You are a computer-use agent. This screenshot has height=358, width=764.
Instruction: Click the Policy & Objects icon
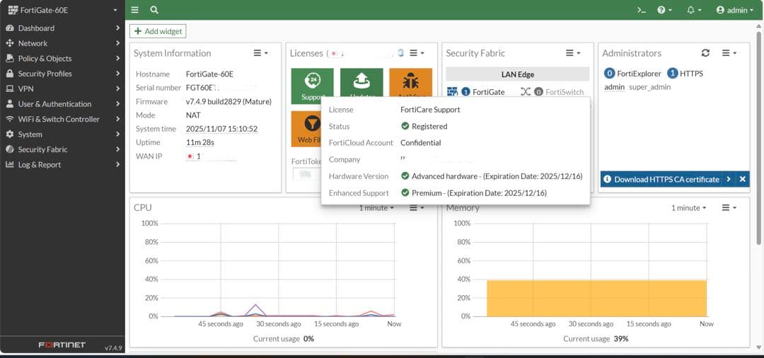(x=9, y=59)
